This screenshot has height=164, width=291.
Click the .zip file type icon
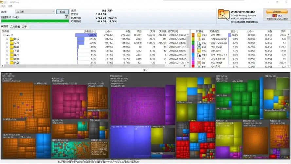tap(199, 39)
